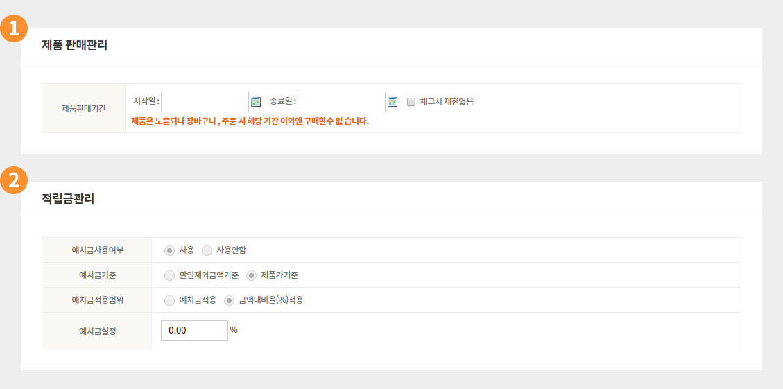Click the 예치금사용여부 row label
The image size is (783, 389).
(x=97, y=250)
